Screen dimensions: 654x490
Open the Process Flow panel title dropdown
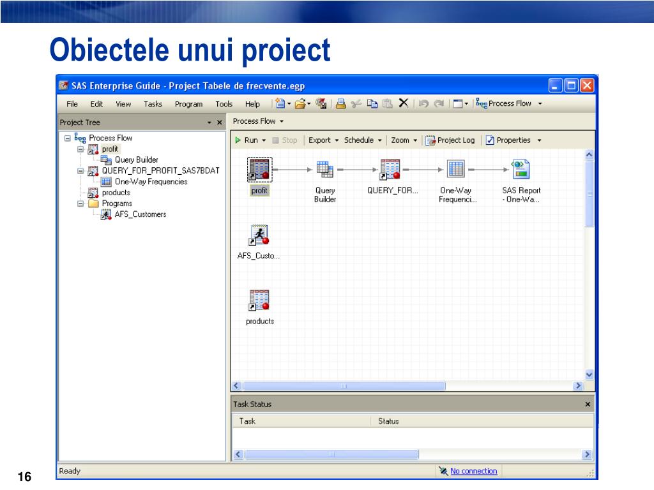coord(282,121)
